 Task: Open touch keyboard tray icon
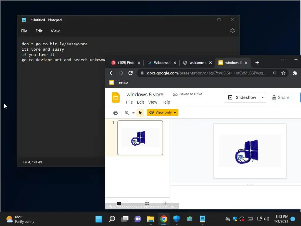click(x=250, y=219)
